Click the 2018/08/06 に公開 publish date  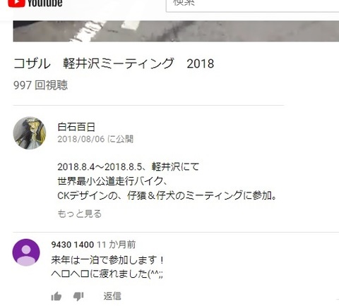pos(95,139)
